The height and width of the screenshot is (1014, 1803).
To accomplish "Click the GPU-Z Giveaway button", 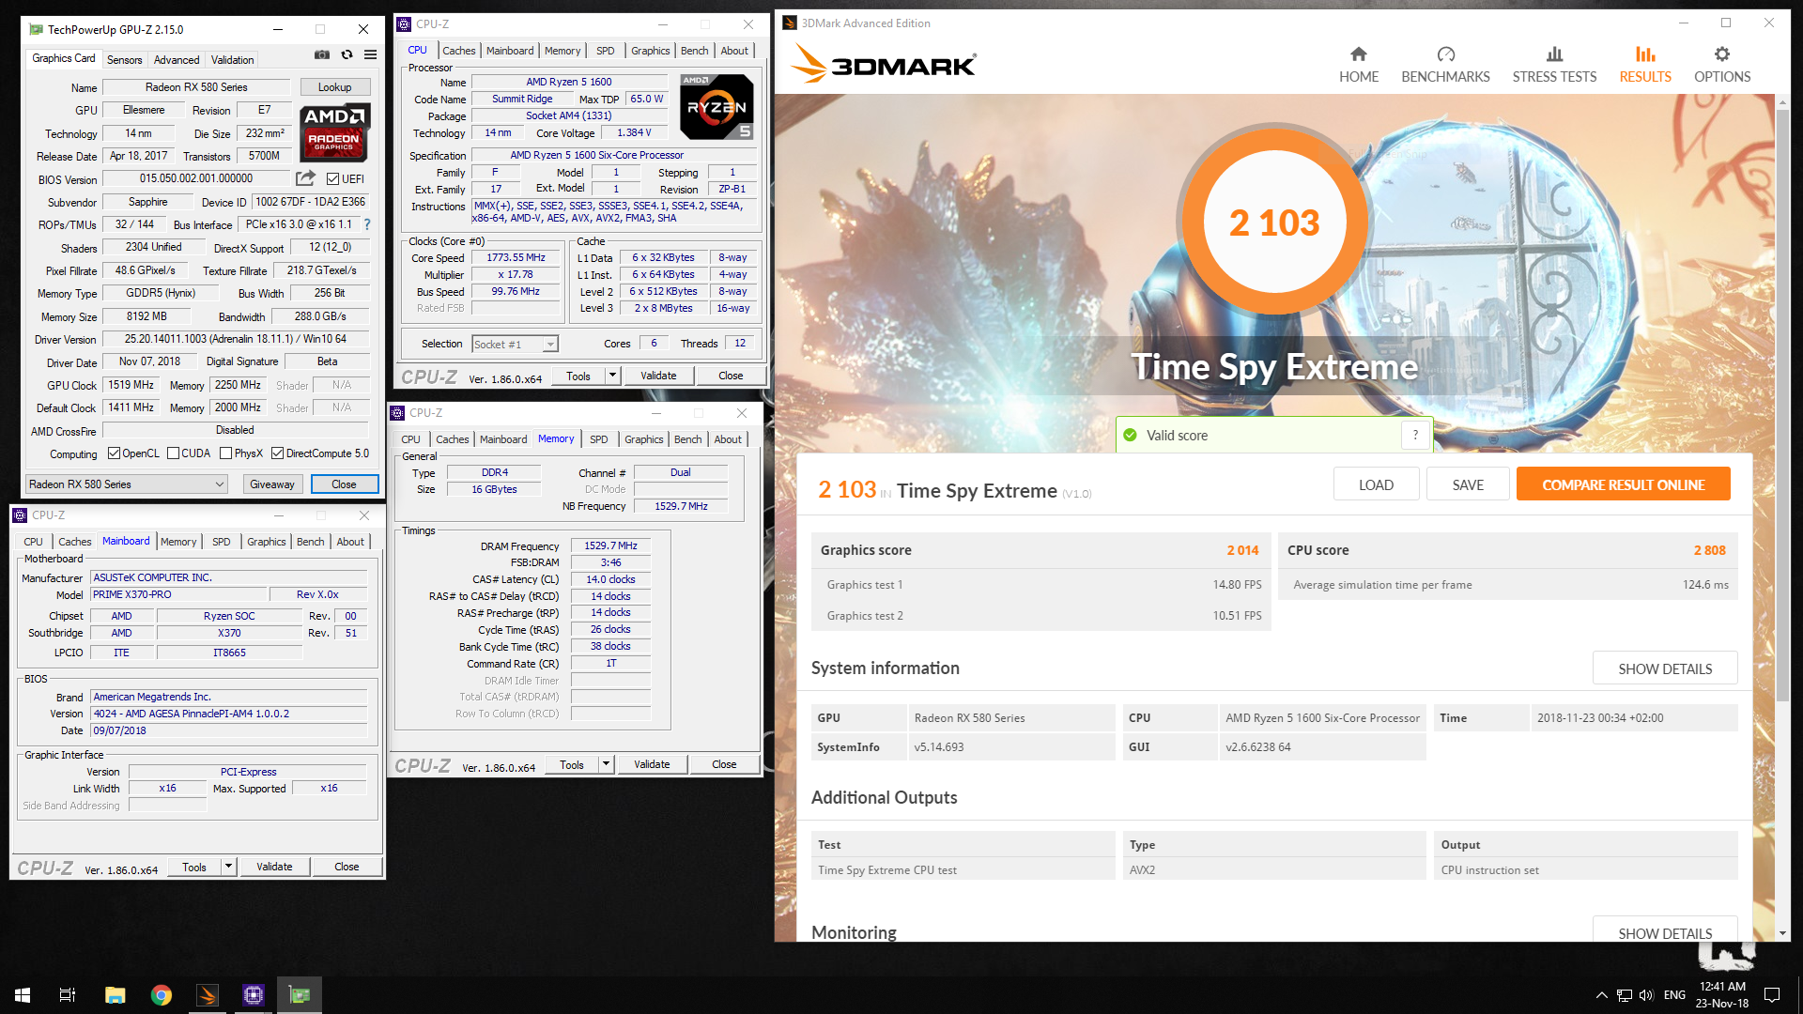I will coord(272,484).
